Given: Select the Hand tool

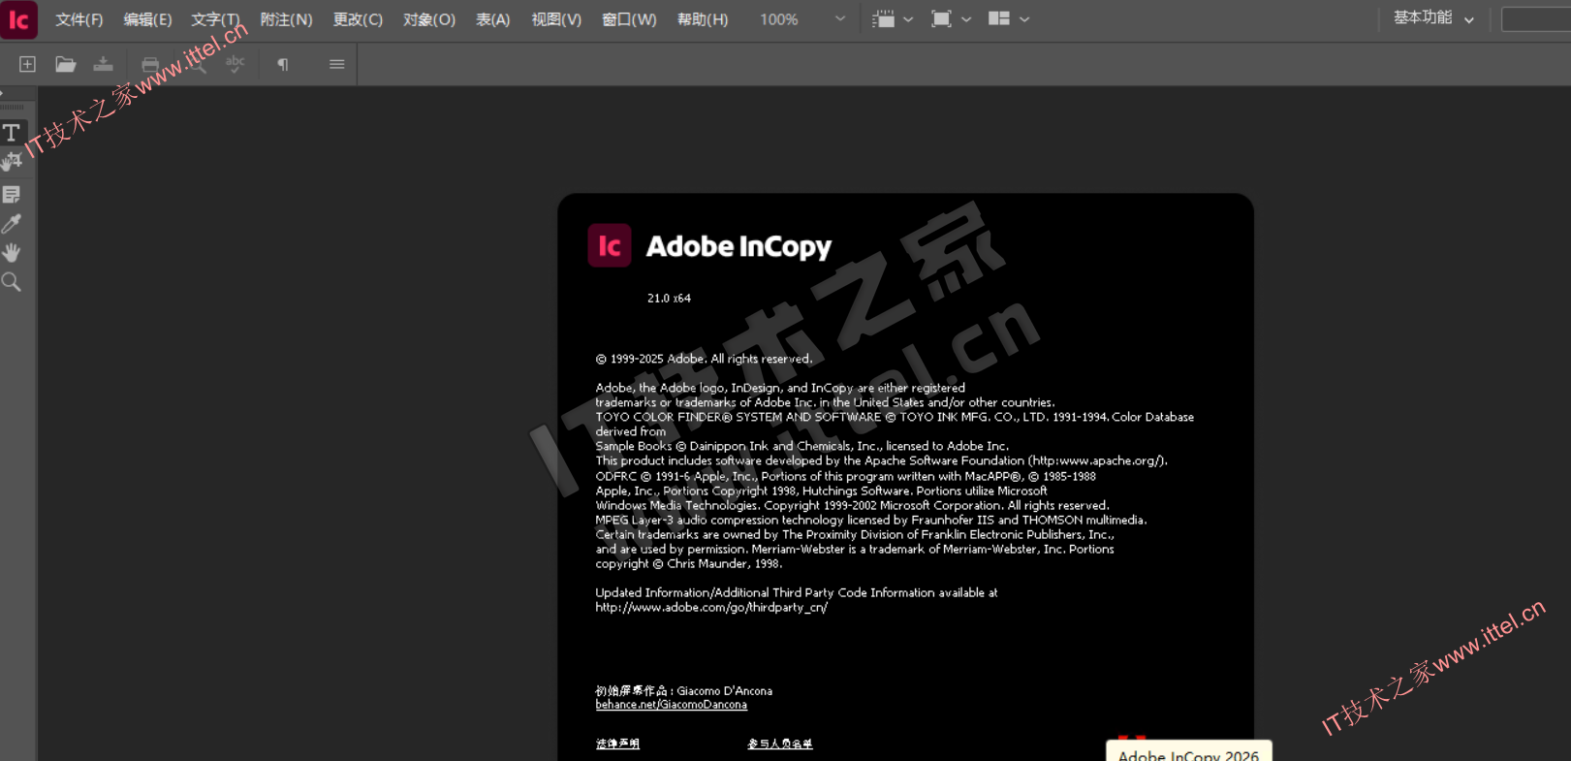Looking at the screenshot, I should click(12, 253).
